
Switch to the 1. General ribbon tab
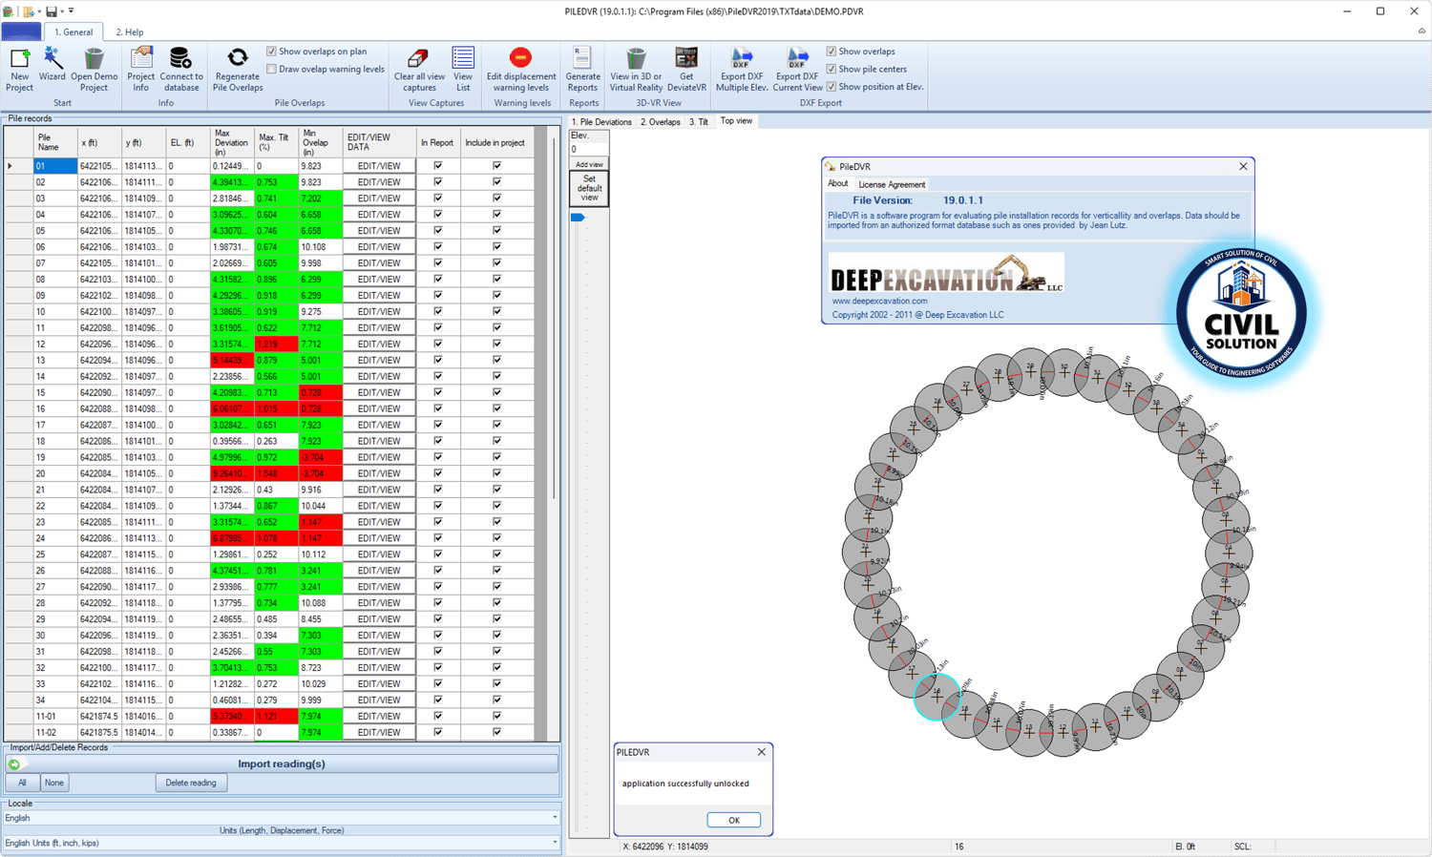pos(74,32)
